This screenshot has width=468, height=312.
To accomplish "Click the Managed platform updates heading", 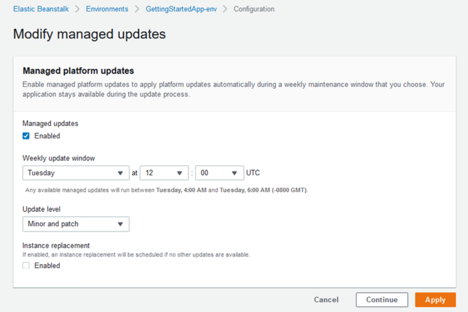I will [78, 71].
